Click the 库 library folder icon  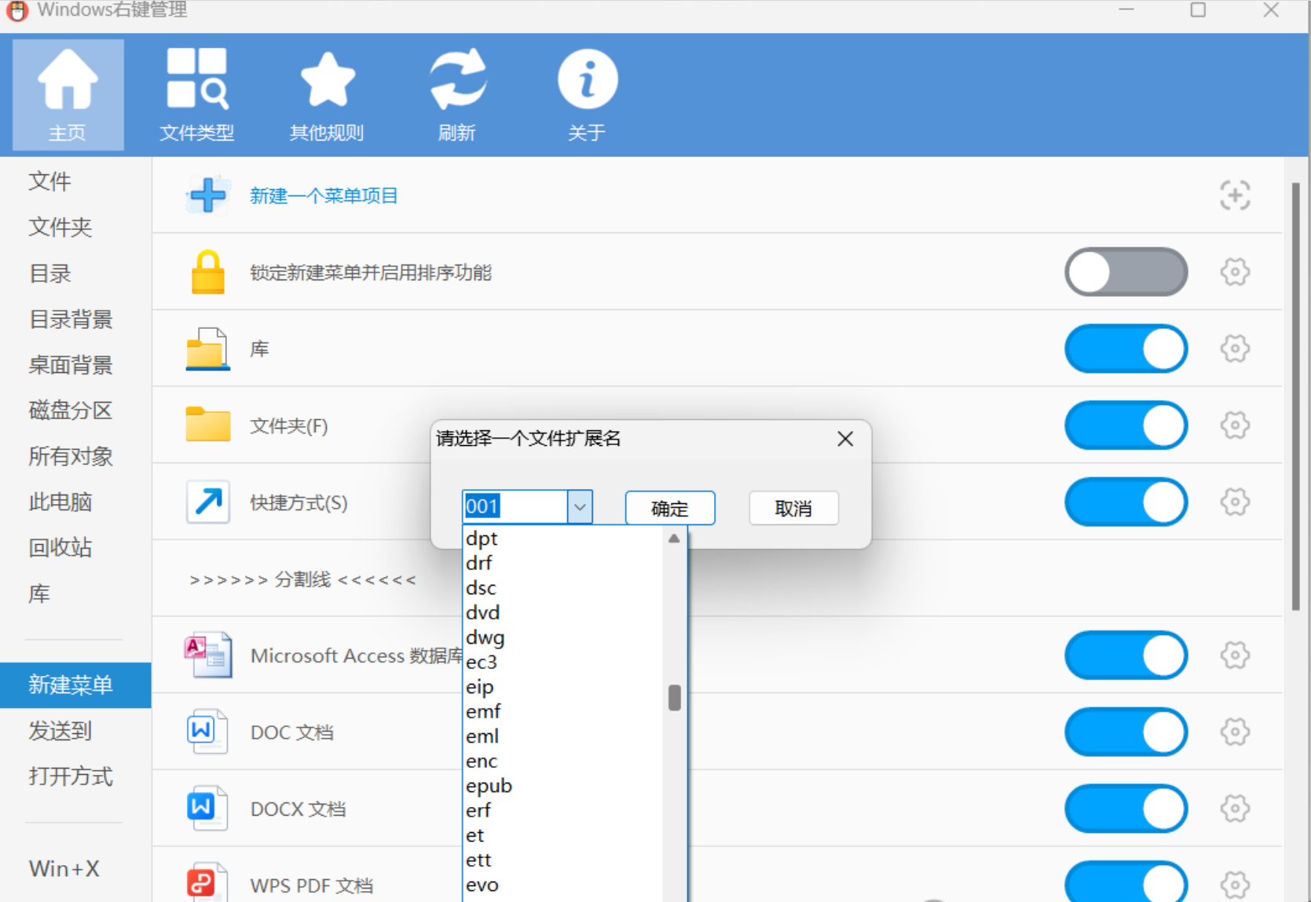208,349
